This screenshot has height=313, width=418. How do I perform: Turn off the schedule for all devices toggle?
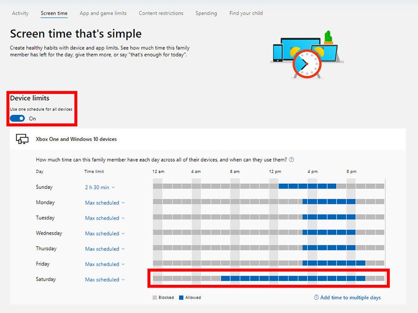[17, 118]
